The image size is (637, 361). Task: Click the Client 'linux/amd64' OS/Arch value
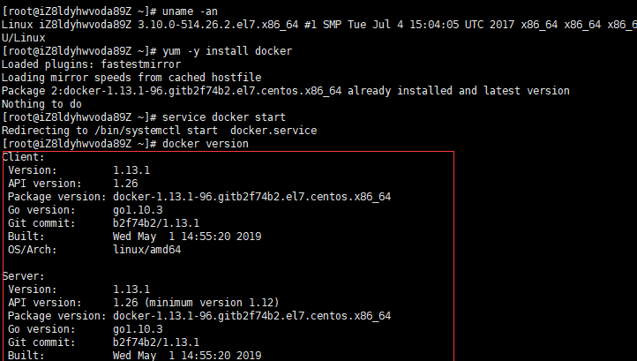tap(147, 250)
